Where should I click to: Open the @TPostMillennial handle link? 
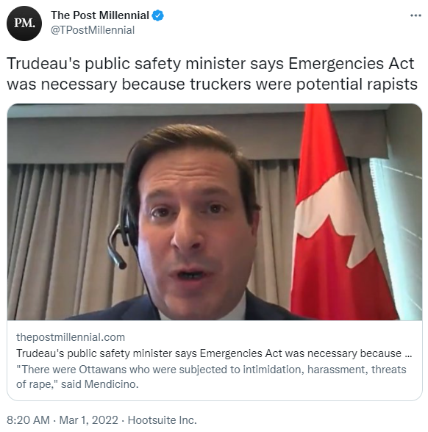point(93,30)
